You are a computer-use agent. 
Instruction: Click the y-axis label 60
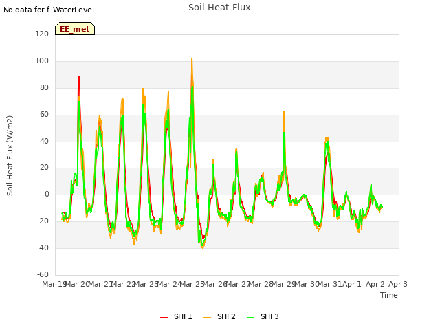pos(44,115)
